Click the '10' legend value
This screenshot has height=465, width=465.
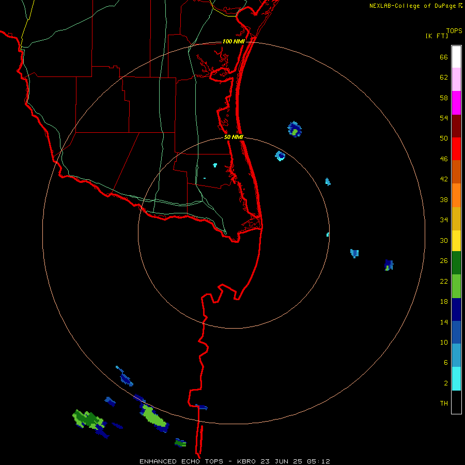(x=444, y=343)
